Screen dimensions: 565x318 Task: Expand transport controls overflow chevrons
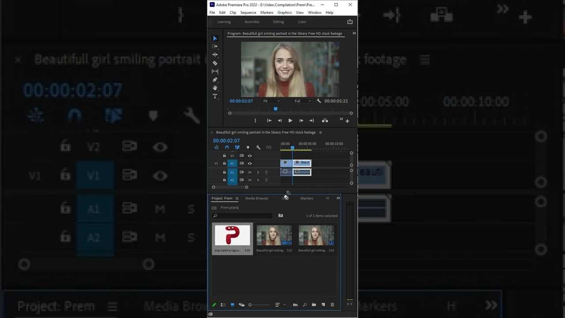click(x=341, y=119)
